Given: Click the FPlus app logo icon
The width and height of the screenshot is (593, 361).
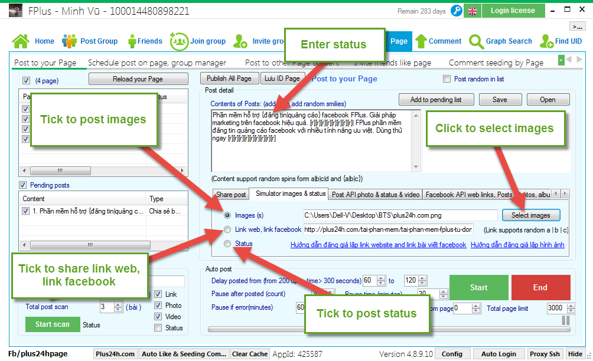Looking at the screenshot, I should click(x=15, y=11).
